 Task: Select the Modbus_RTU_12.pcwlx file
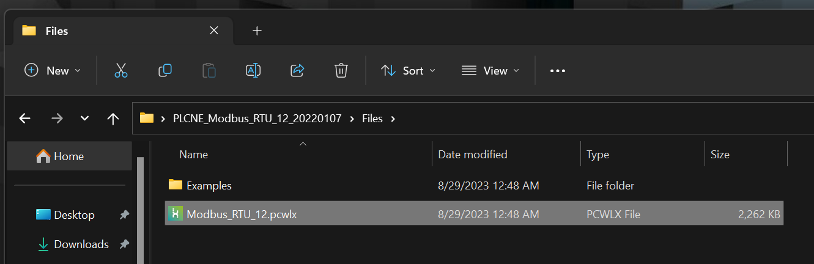pos(474,214)
